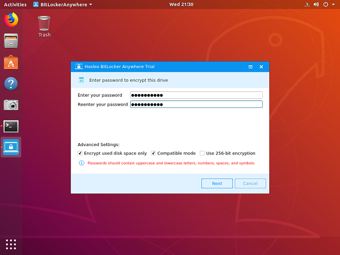Show applications grid
The width and height of the screenshot is (340, 255).
click(x=11, y=244)
